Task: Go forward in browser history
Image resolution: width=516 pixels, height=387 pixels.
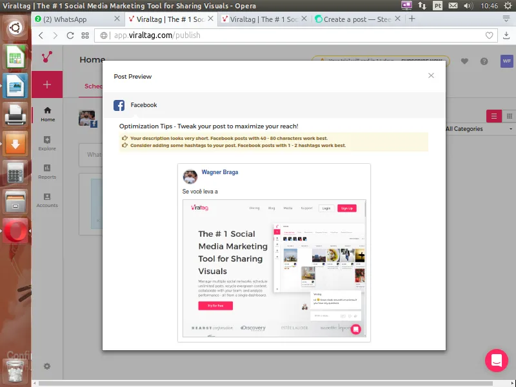Action: [55, 35]
